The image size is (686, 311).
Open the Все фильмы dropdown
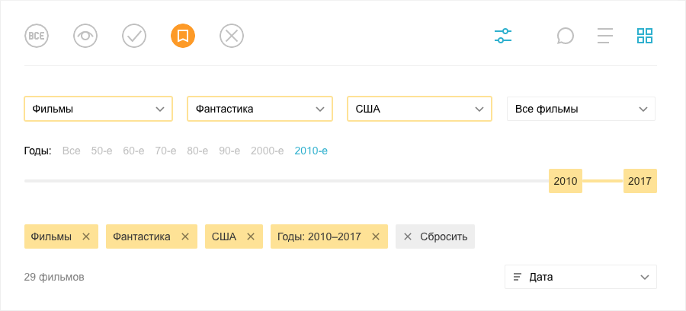tap(581, 109)
